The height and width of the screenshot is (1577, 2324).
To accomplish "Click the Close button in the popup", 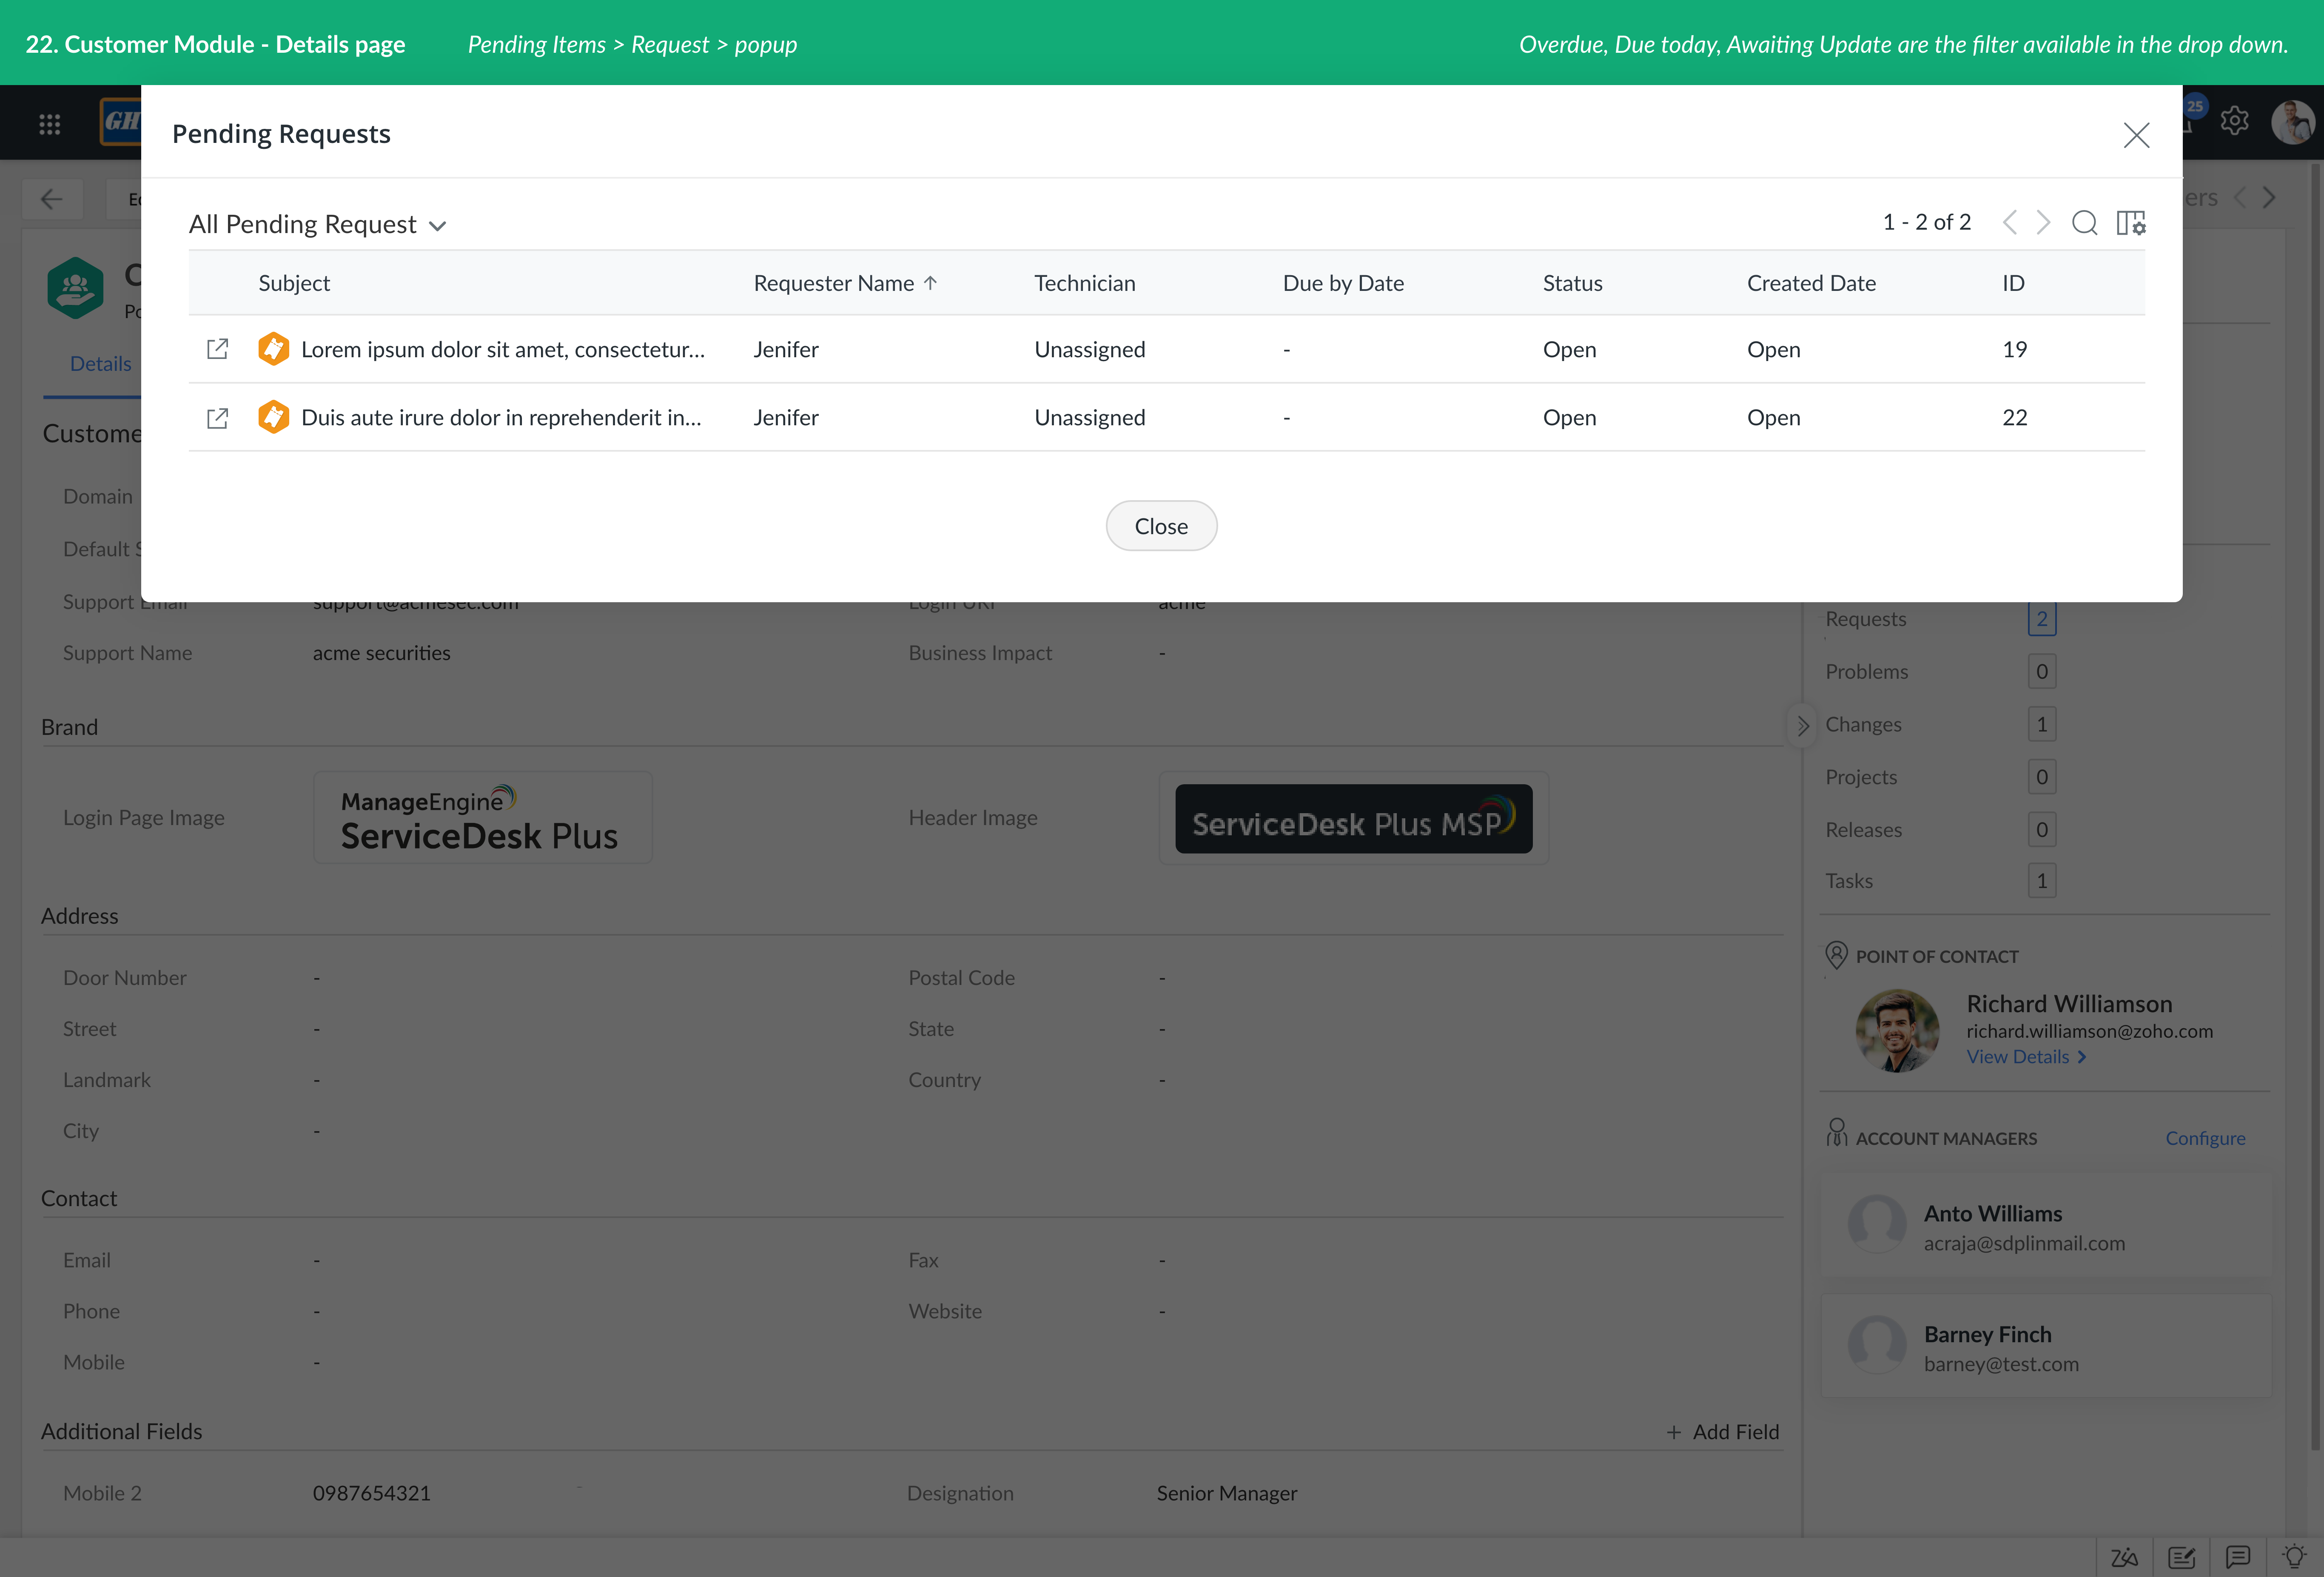I will click(1161, 526).
